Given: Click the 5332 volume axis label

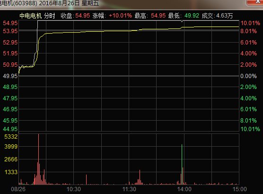Looking at the screenshot, I should 11,137.
